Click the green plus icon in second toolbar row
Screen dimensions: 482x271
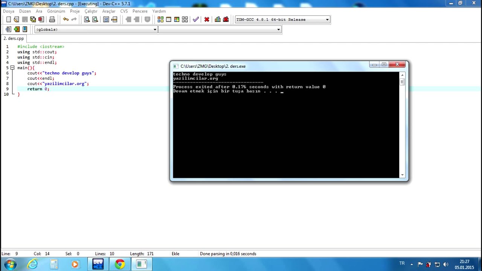click(16, 29)
